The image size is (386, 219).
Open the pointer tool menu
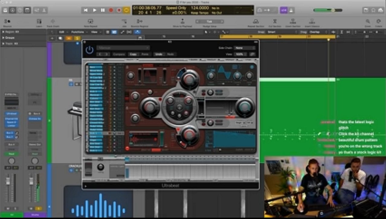coord(207,32)
